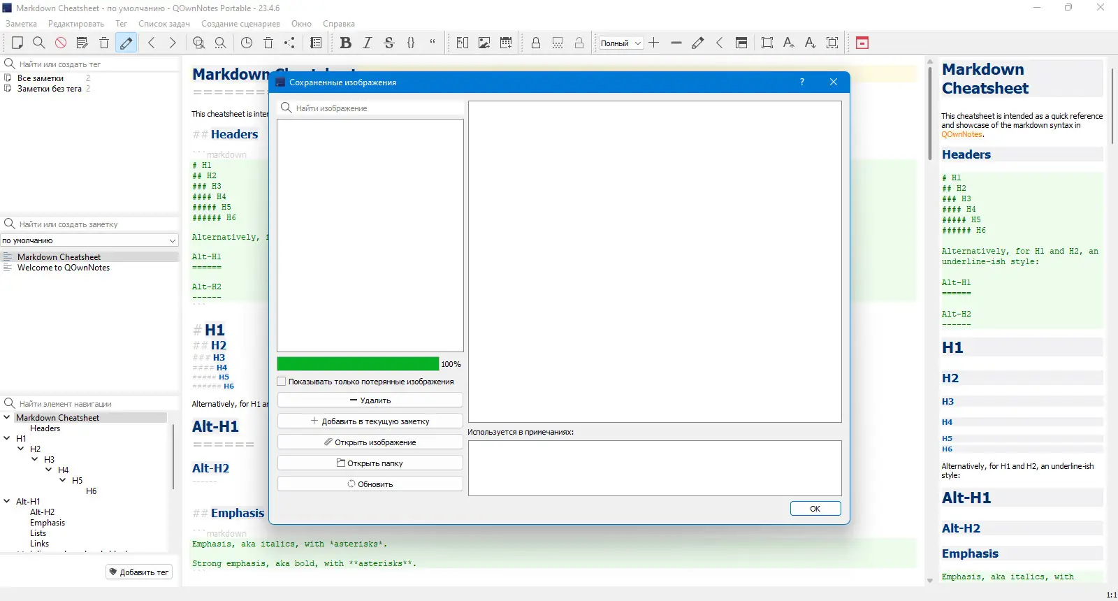Click the red window icon in toolbar

[862, 43]
